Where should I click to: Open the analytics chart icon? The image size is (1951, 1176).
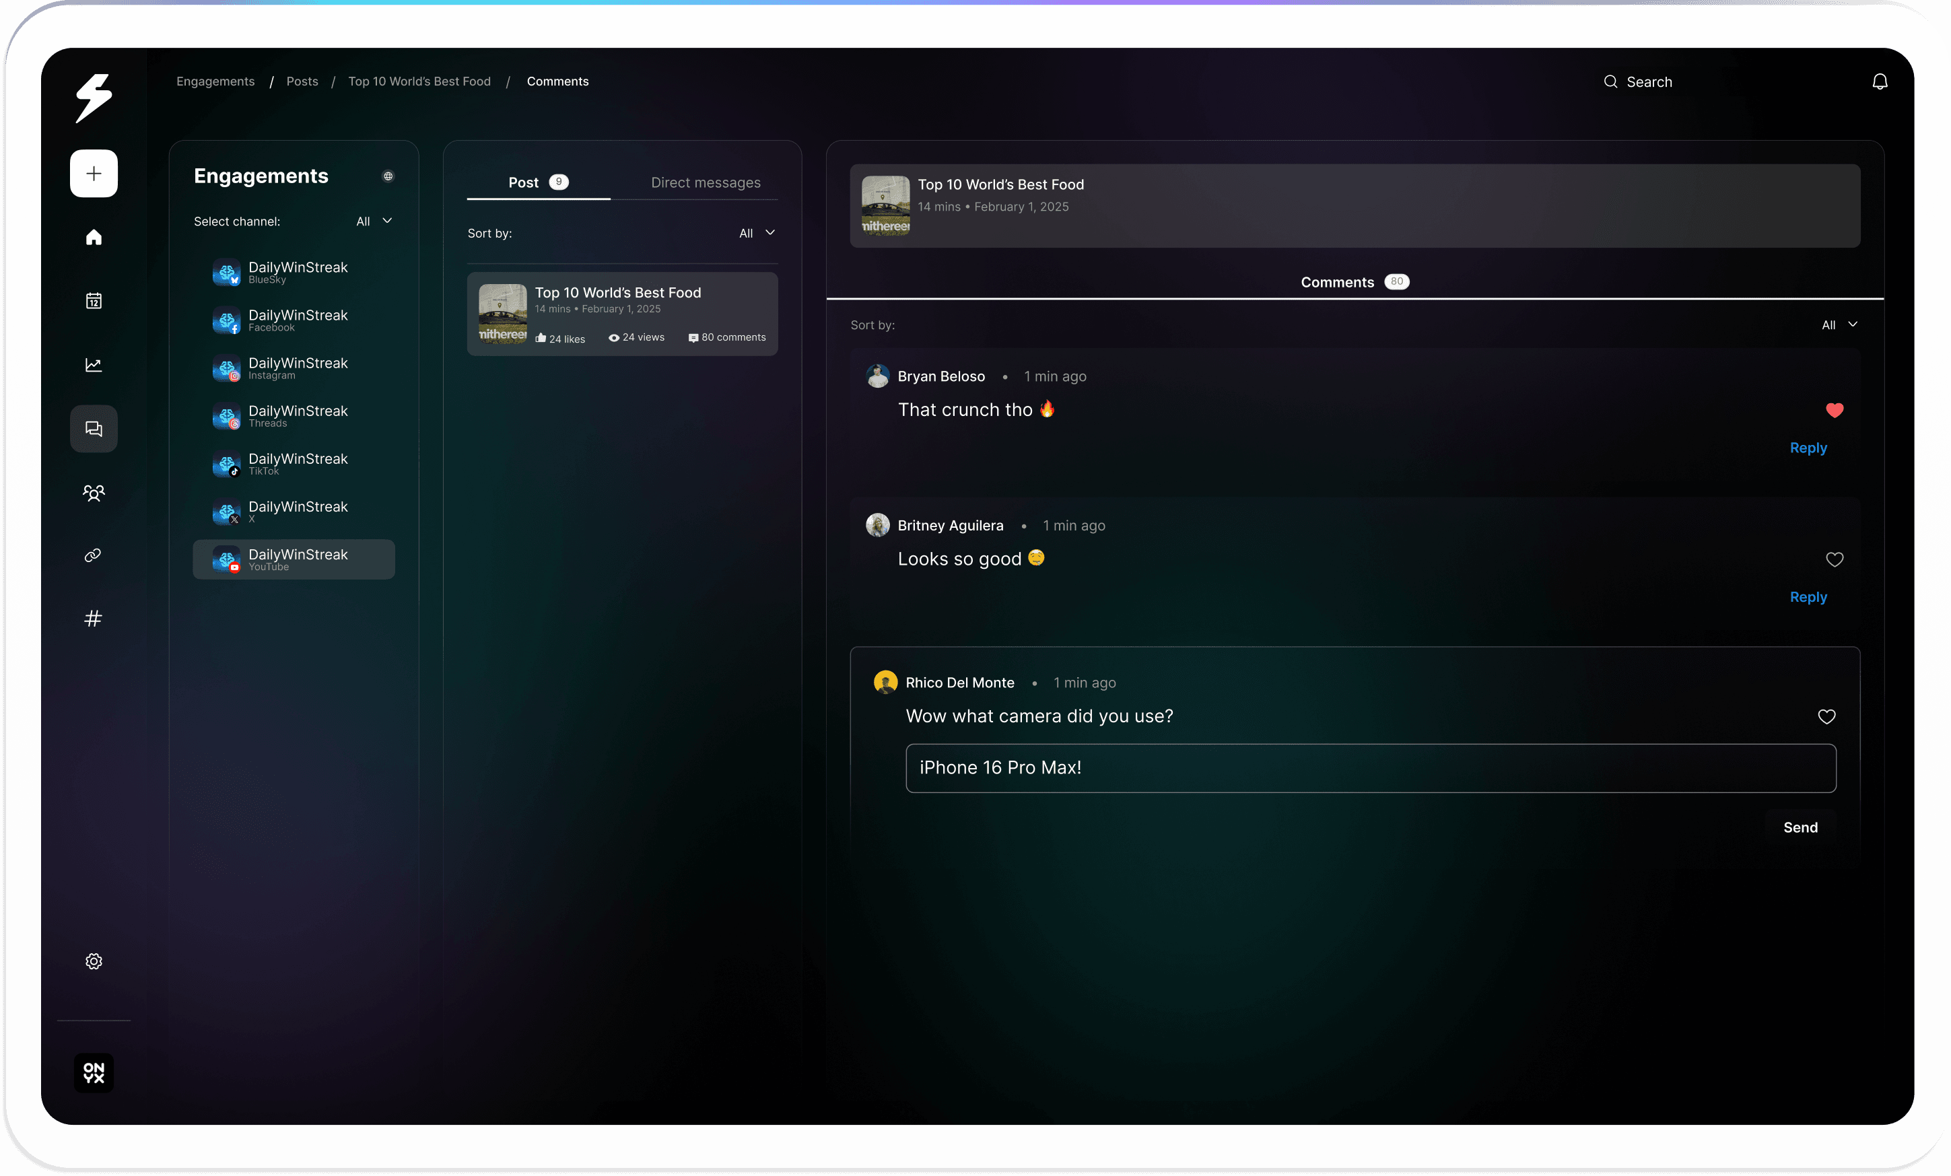point(94,364)
